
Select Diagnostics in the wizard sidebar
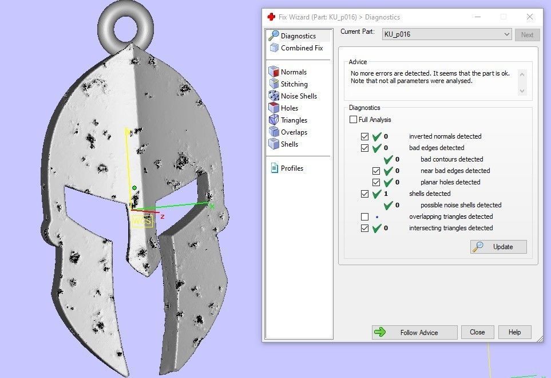[x=298, y=36]
